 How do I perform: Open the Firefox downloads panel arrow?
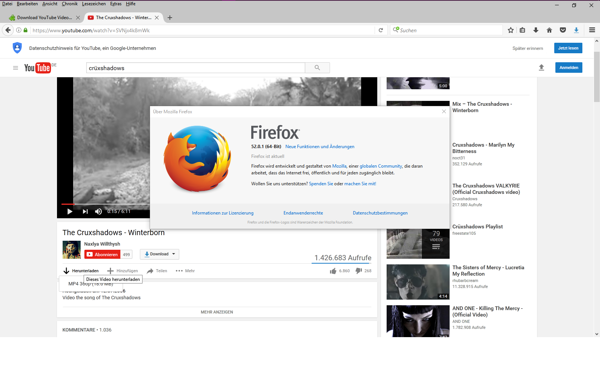[536, 30]
